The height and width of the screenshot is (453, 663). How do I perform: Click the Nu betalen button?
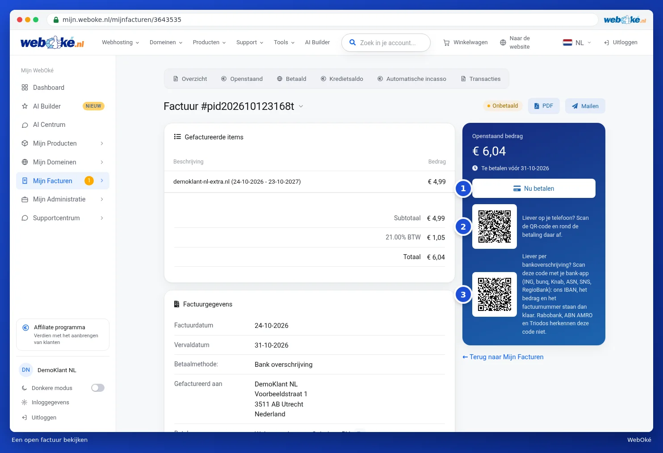point(534,189)
